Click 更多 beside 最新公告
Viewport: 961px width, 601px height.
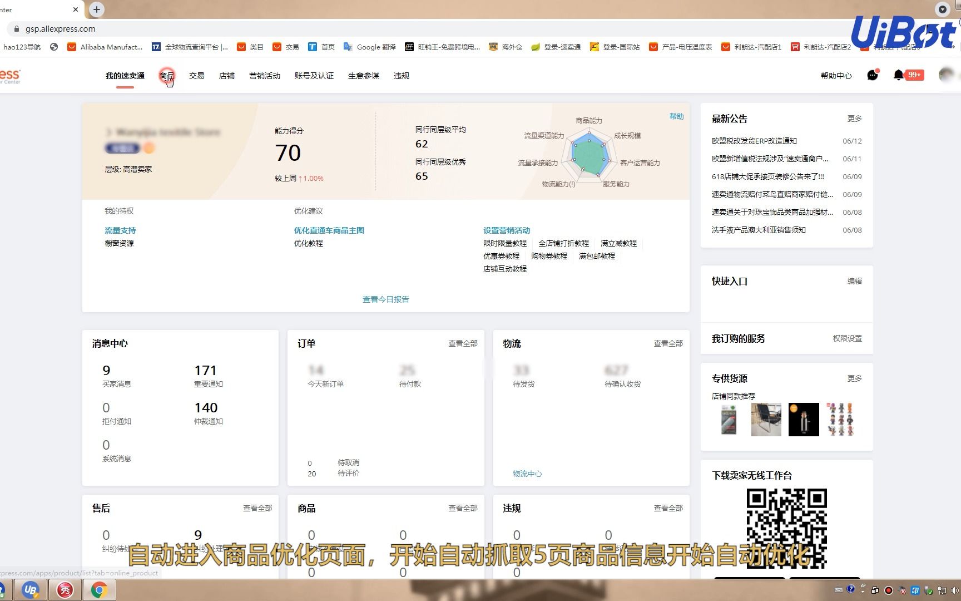click(x=855, y=119)
